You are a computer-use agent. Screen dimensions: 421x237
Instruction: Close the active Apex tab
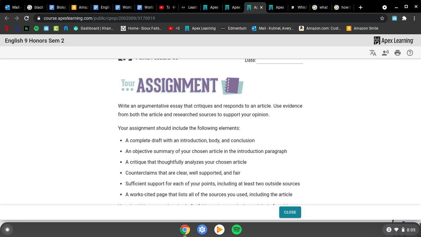pyautogui.click(x=261, y=7)
